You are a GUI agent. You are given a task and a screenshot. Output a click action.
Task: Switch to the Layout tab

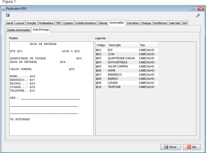point(20,23)
